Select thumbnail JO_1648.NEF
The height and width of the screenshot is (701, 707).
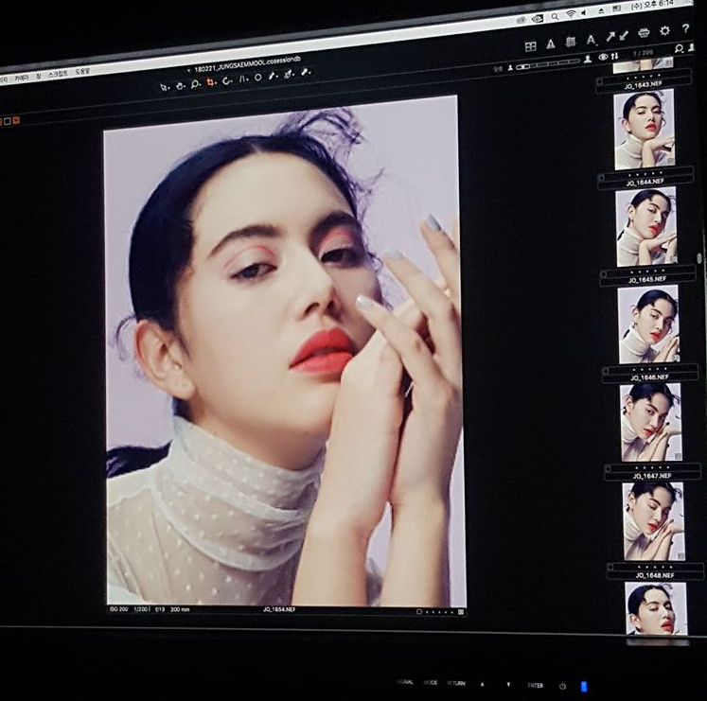(x=654, y=521)
